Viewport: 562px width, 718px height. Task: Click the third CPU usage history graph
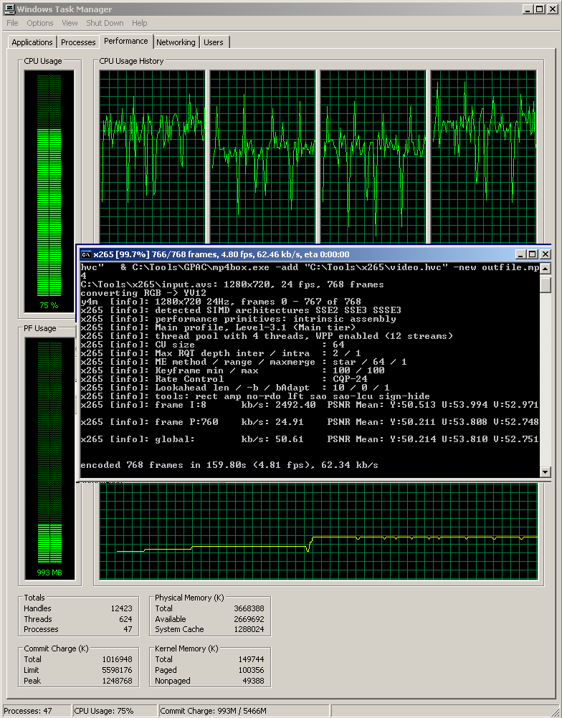(x=373, y=157)
